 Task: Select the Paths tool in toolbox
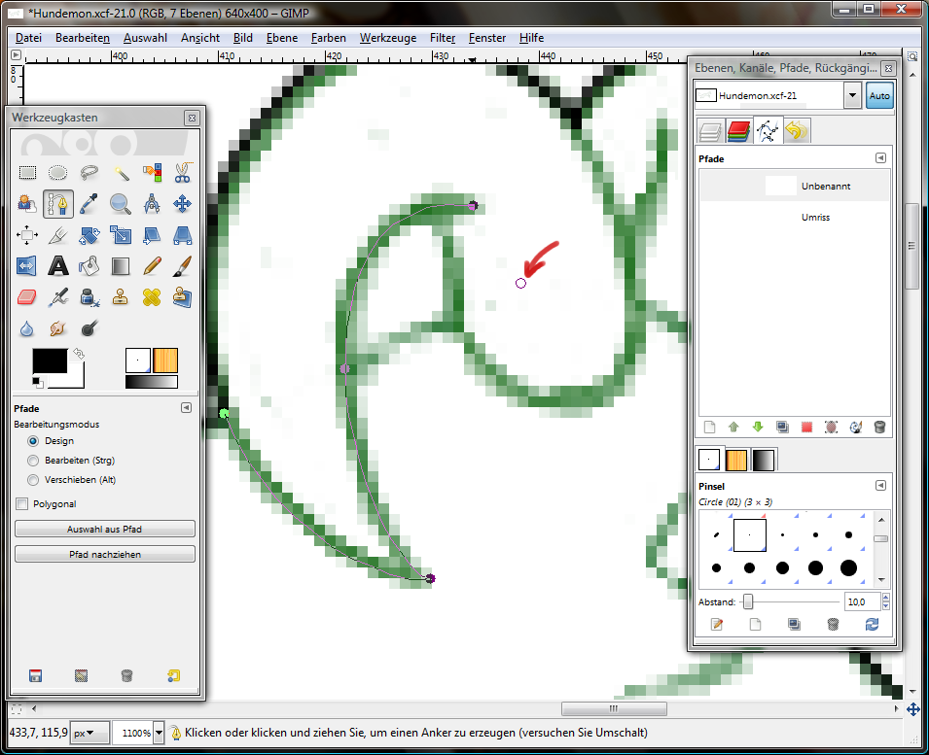coord(58,204)
